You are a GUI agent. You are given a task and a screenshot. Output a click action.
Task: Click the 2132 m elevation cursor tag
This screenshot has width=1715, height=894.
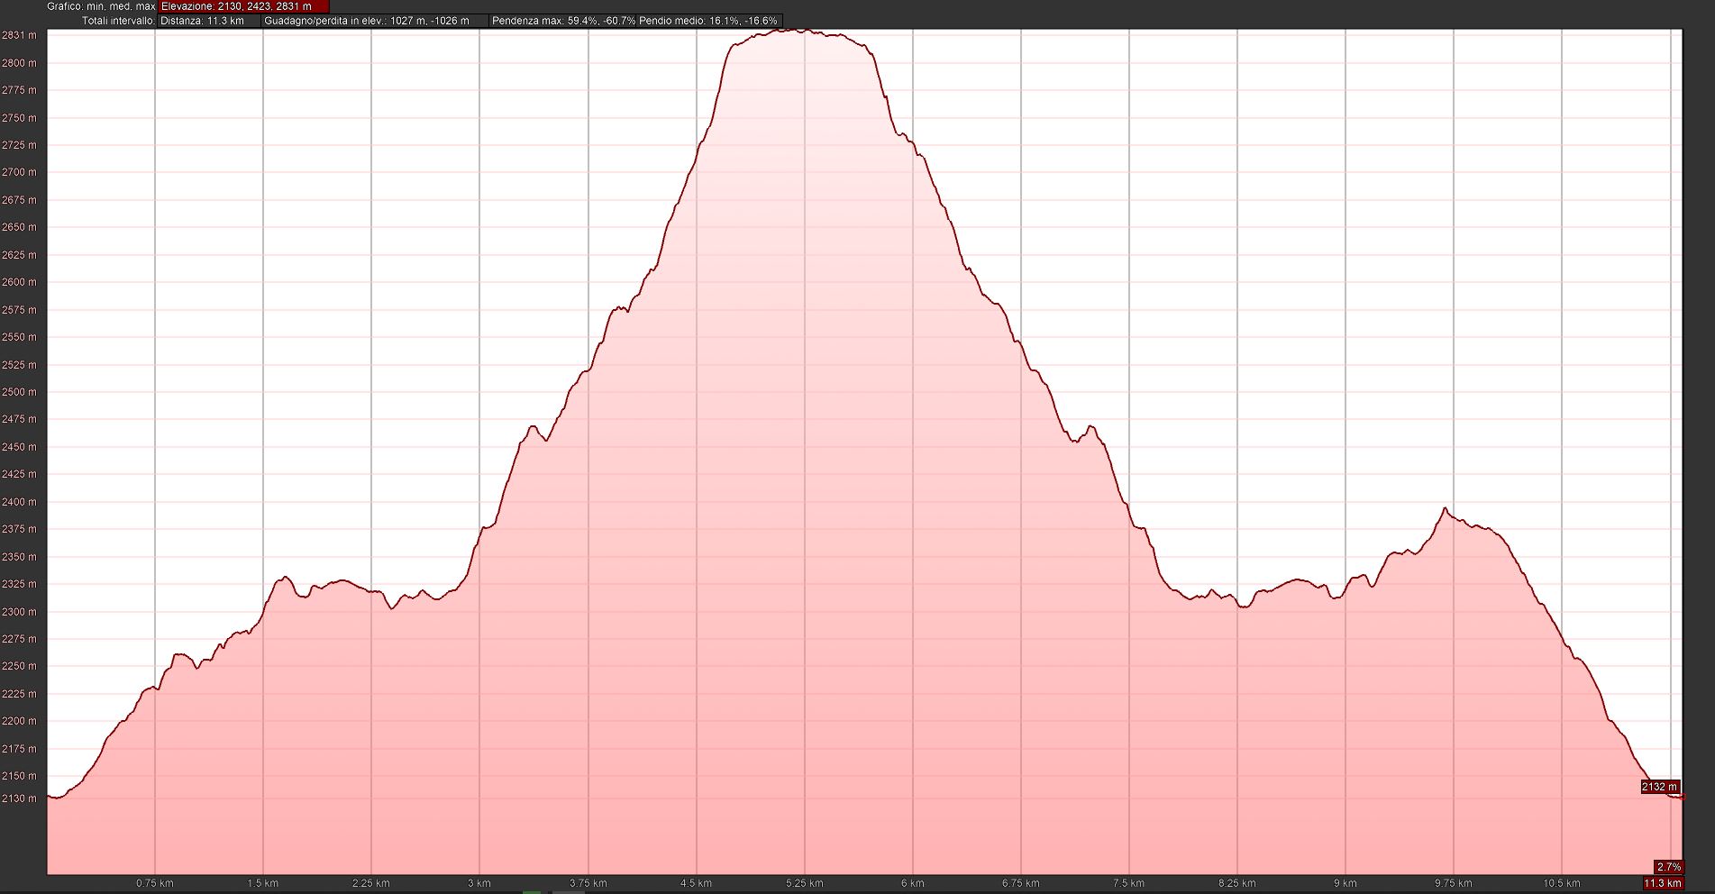[x=1659, y=787]
